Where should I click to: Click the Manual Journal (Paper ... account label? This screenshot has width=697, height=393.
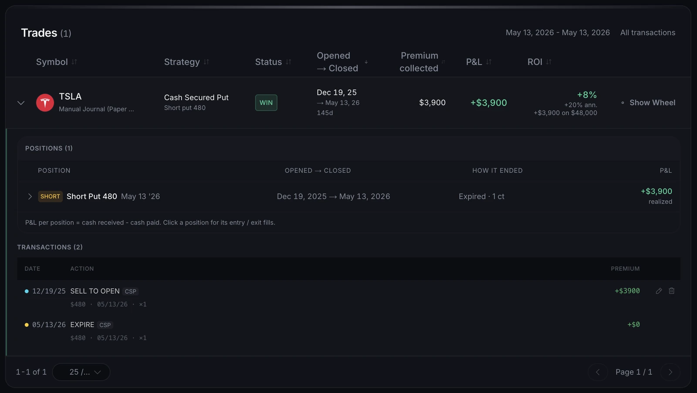pos(96,109)
